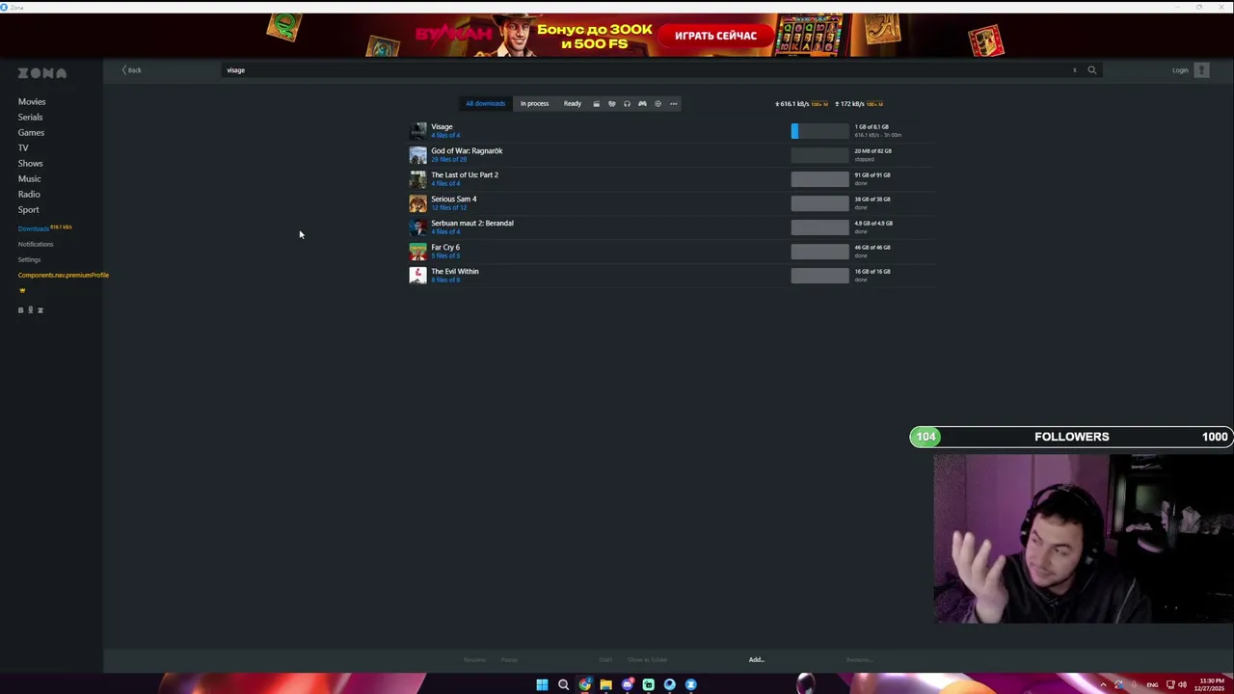Screen dimensions: 1234x694
Task: Select the God of War: Ragnarök title
Action: click(467, 151)
